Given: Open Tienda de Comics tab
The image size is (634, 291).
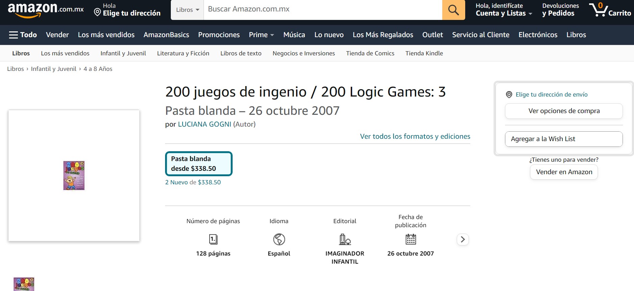Looking at the screenshot, I should tap(370, 53).
